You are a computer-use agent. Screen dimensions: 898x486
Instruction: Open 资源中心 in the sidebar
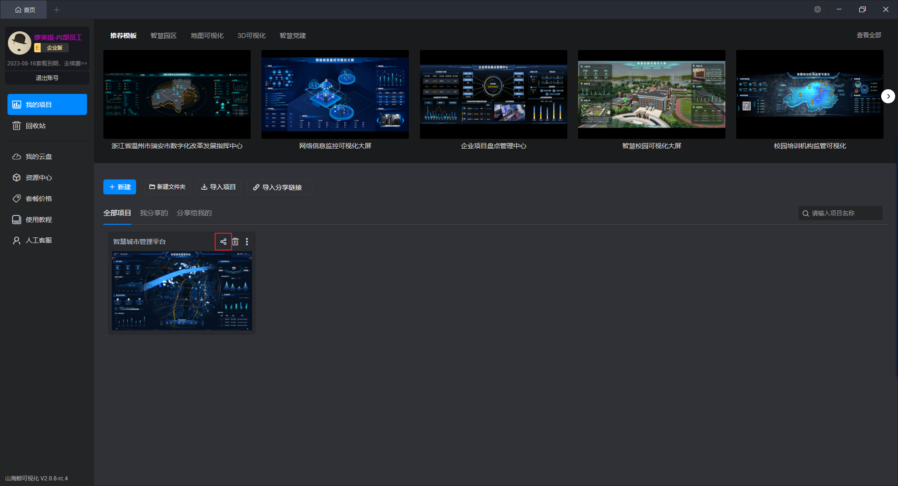coord(47,178)
